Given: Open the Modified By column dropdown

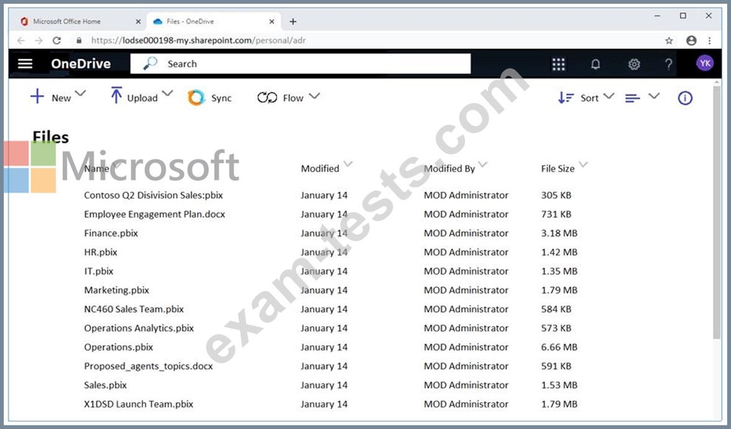Looking at the screenshot, I should coord(483,164).
